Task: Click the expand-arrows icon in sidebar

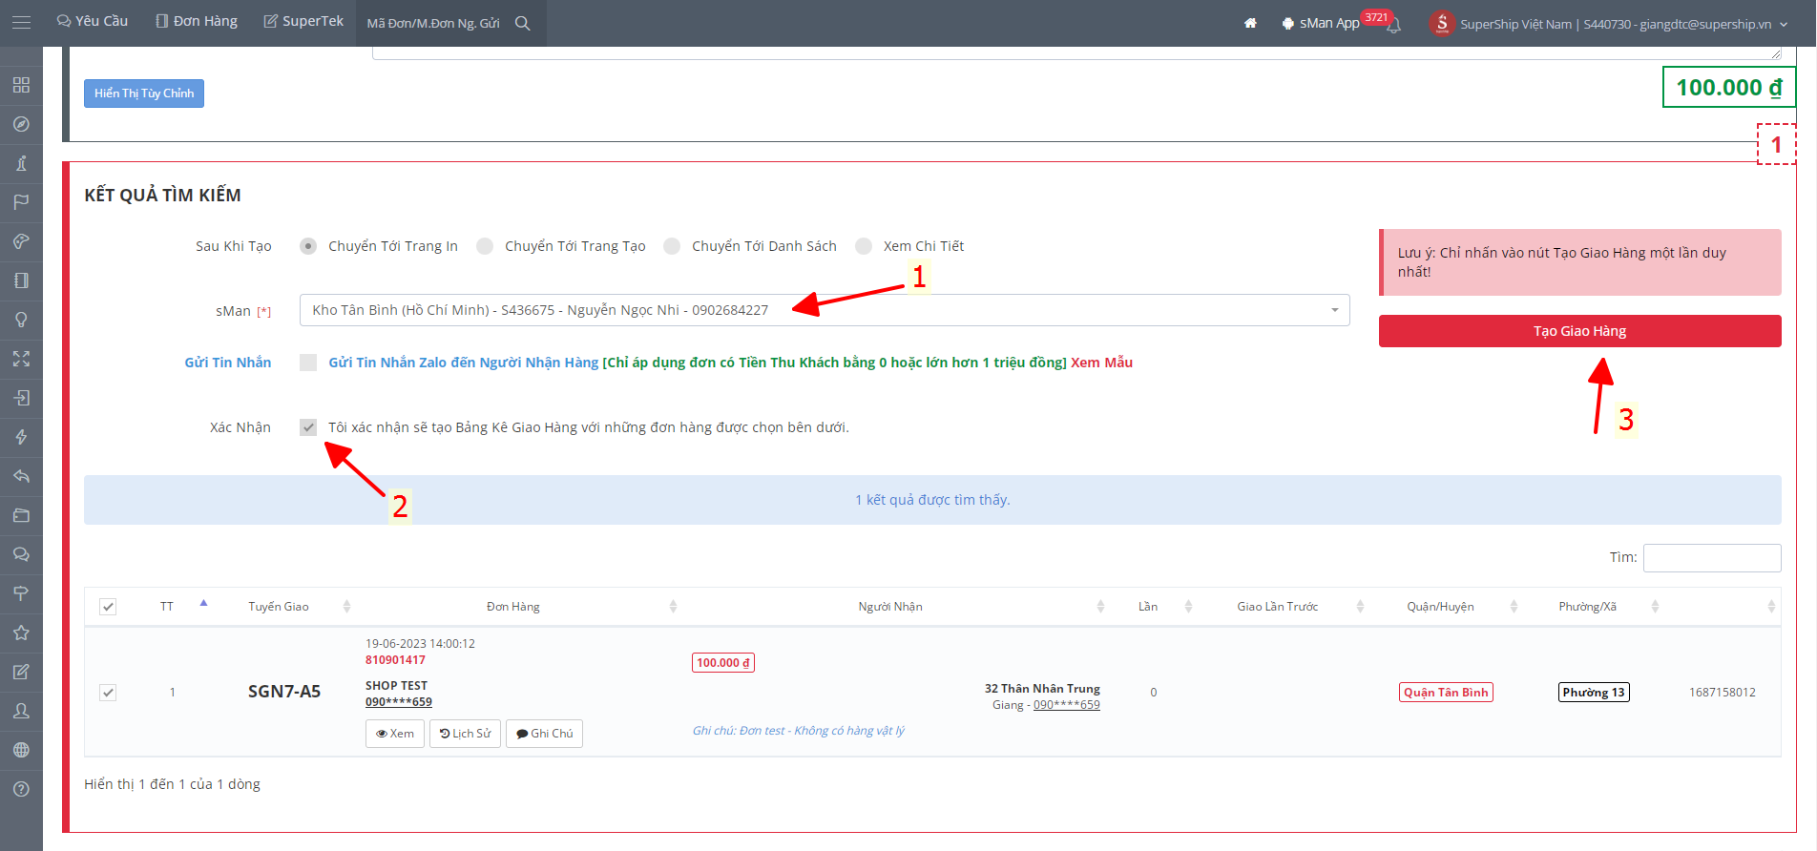Action: tap(21, 359)
